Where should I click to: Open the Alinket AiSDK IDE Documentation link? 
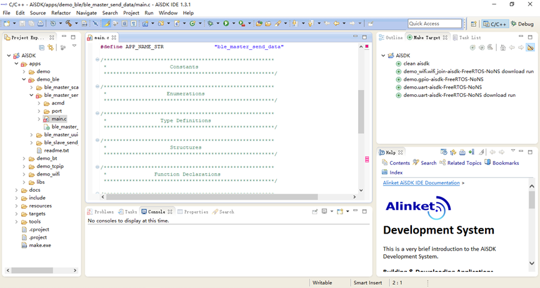click(x=421, y=182)
